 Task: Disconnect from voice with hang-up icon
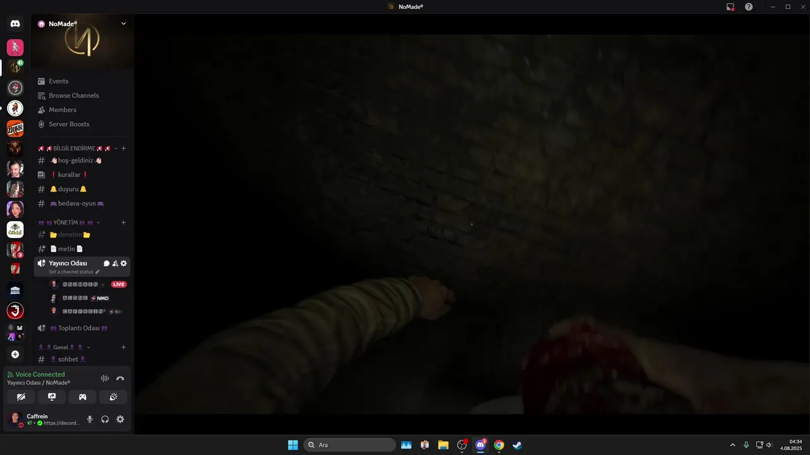pos(120,379)
